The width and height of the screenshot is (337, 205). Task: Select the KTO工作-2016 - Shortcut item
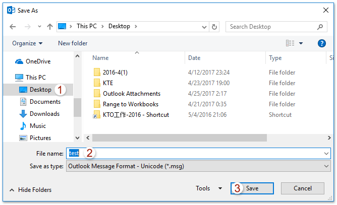point(136,115)
